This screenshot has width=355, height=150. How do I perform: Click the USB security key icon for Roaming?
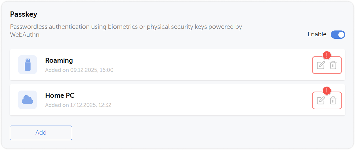(27, 64)
